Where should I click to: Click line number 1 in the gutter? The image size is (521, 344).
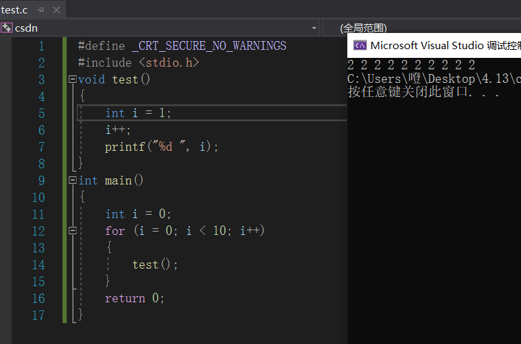tap(41, 46)
